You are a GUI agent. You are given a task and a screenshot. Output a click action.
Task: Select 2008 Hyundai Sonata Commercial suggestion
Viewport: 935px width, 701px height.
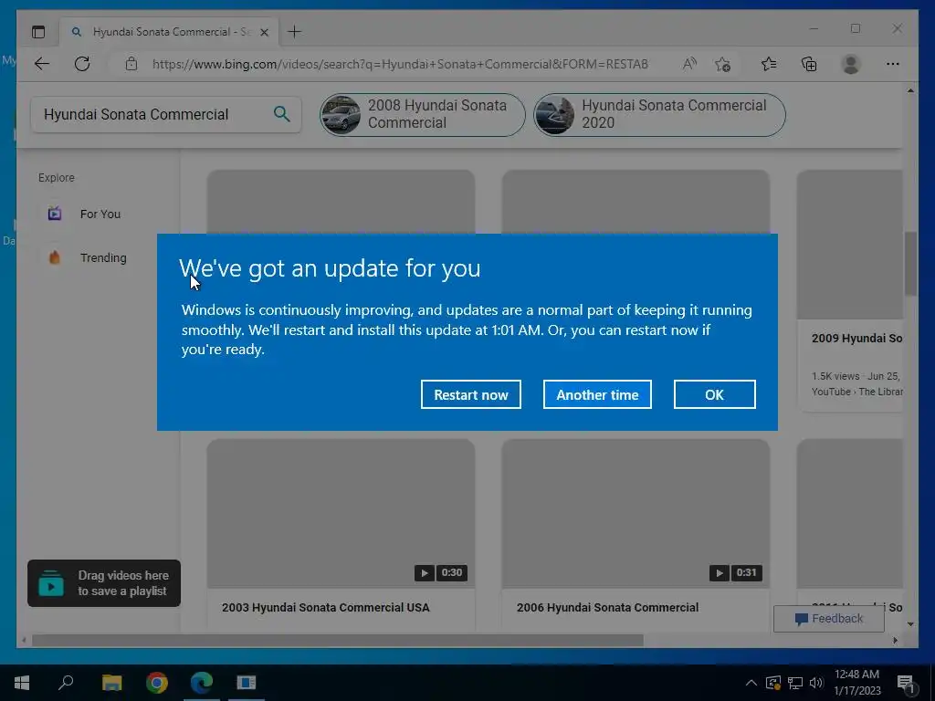422,114
